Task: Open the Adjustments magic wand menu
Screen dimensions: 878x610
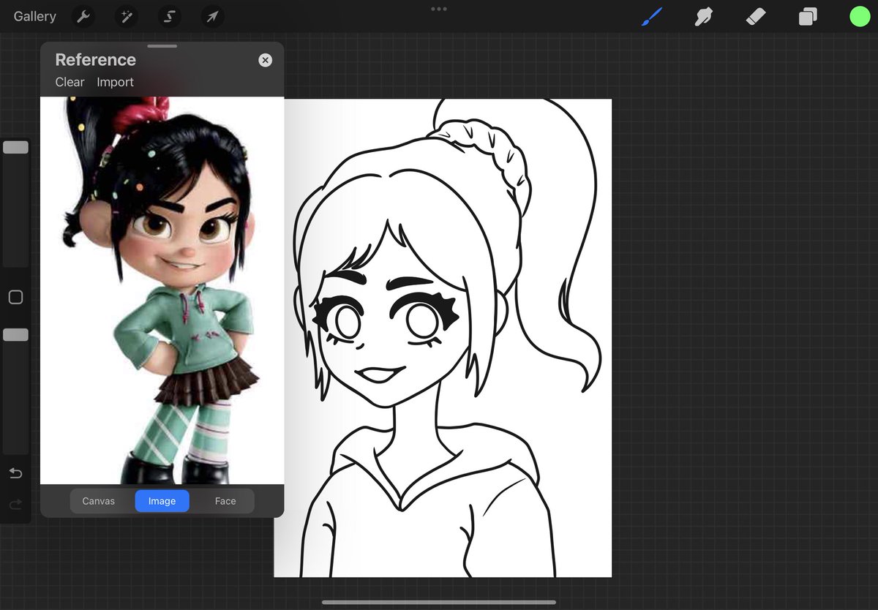Action: [x=127, y=16]
